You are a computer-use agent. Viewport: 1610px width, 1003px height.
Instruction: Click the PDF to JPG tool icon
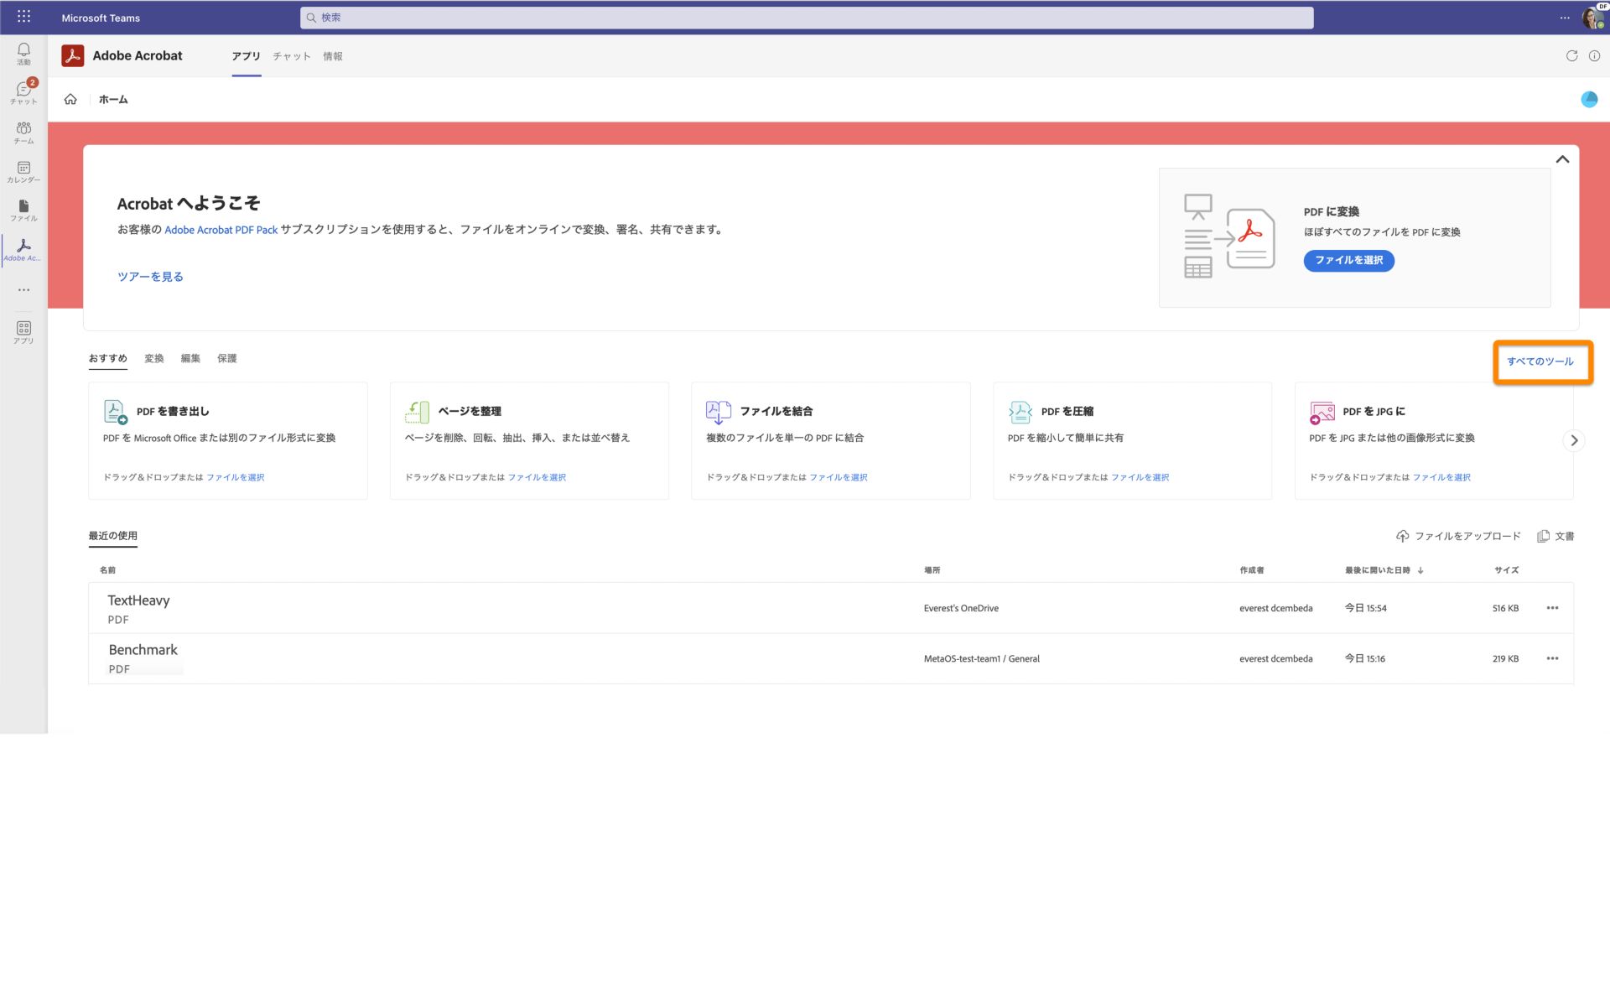[x=1322, y=412]
